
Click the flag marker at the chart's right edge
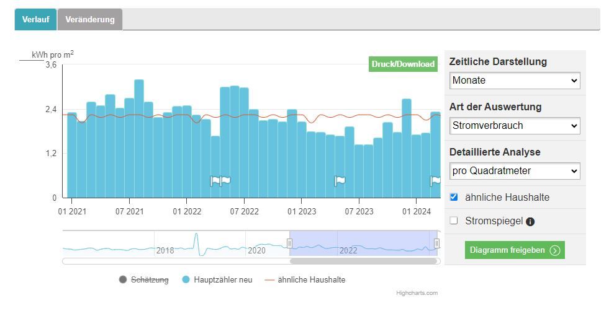click(x=435, y=180)
